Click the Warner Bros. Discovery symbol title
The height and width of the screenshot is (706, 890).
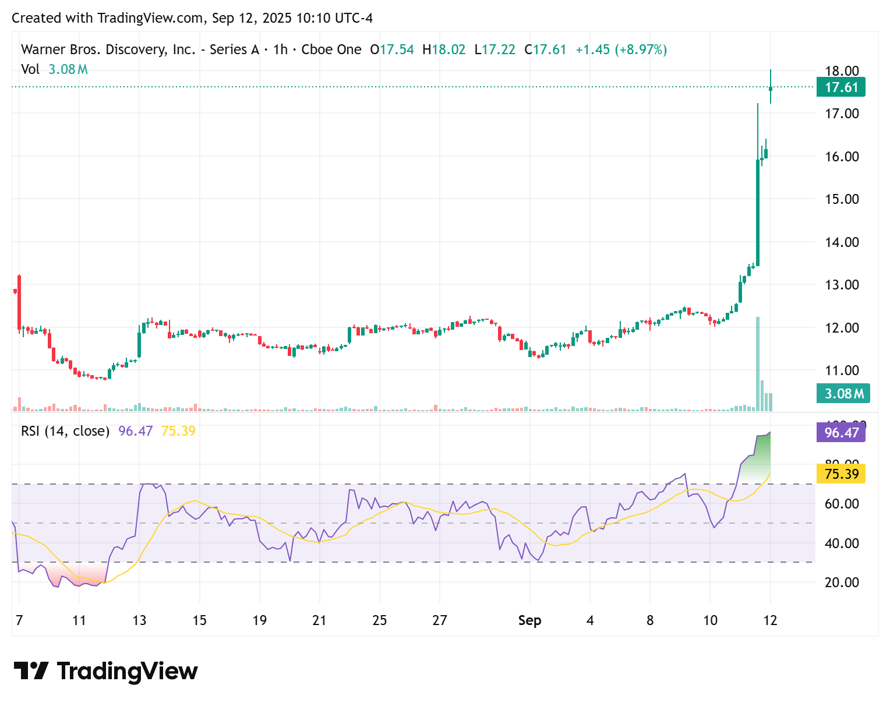pos(140,50)
